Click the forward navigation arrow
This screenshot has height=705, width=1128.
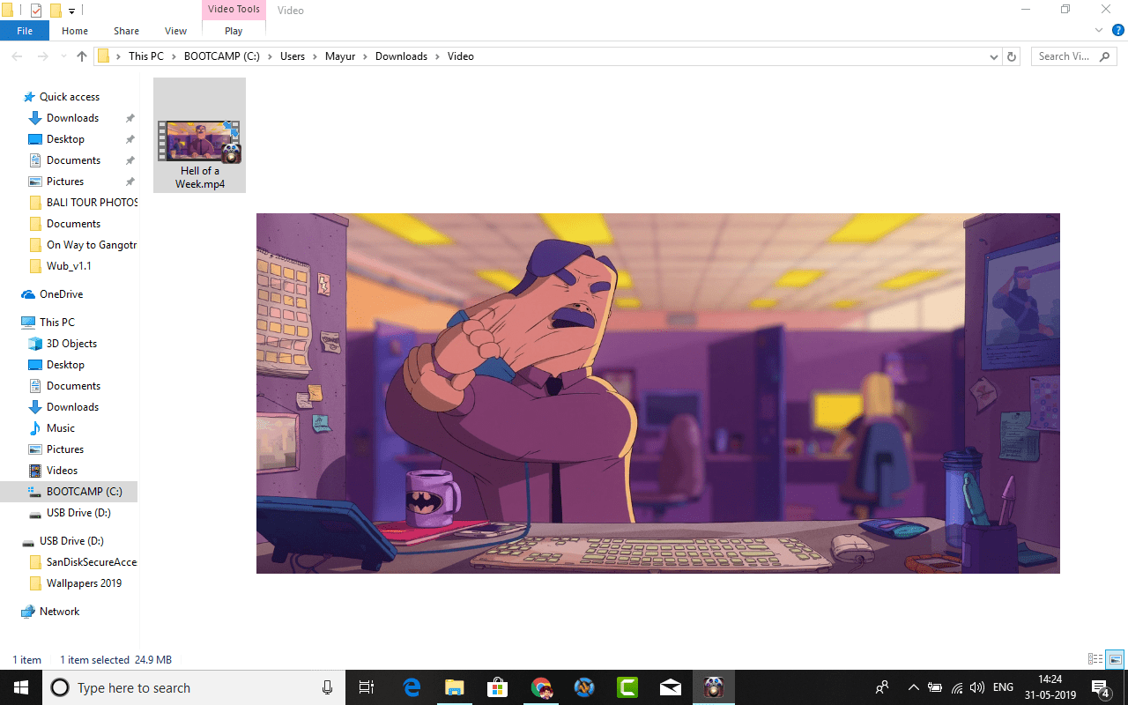click(42, 56)
